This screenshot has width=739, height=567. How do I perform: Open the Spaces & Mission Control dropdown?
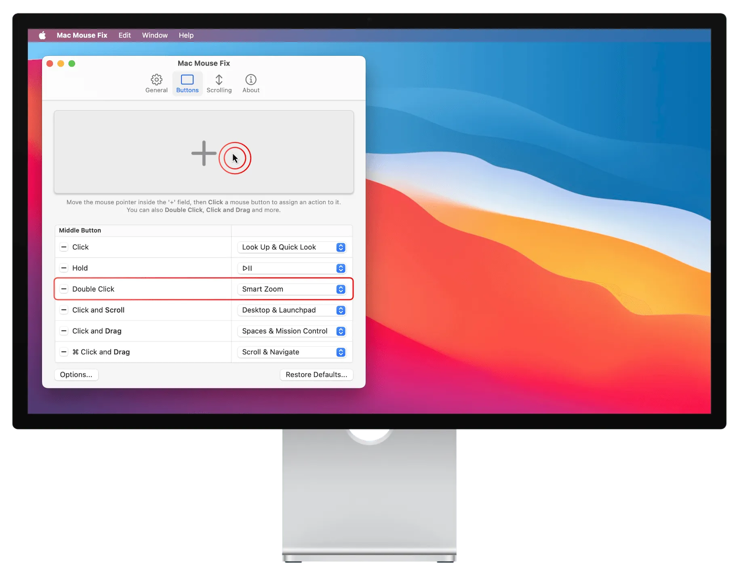(292, 331)
